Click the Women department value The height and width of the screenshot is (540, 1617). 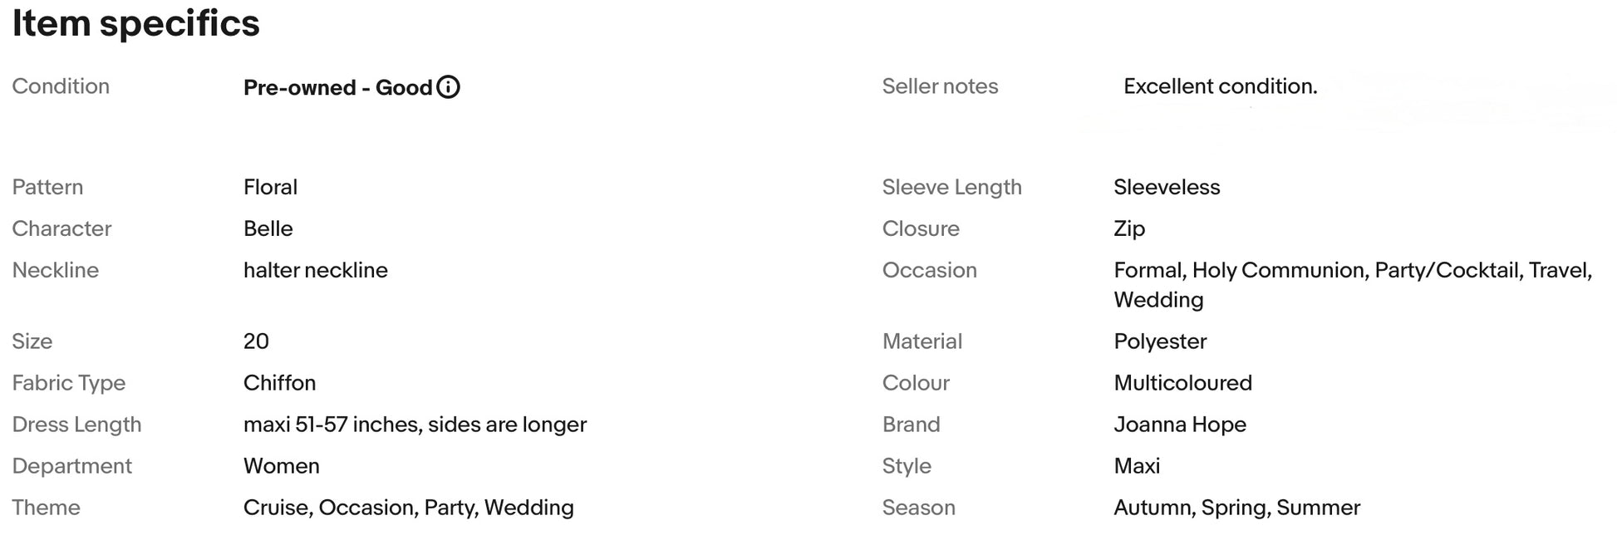click(x=282, y=466)
